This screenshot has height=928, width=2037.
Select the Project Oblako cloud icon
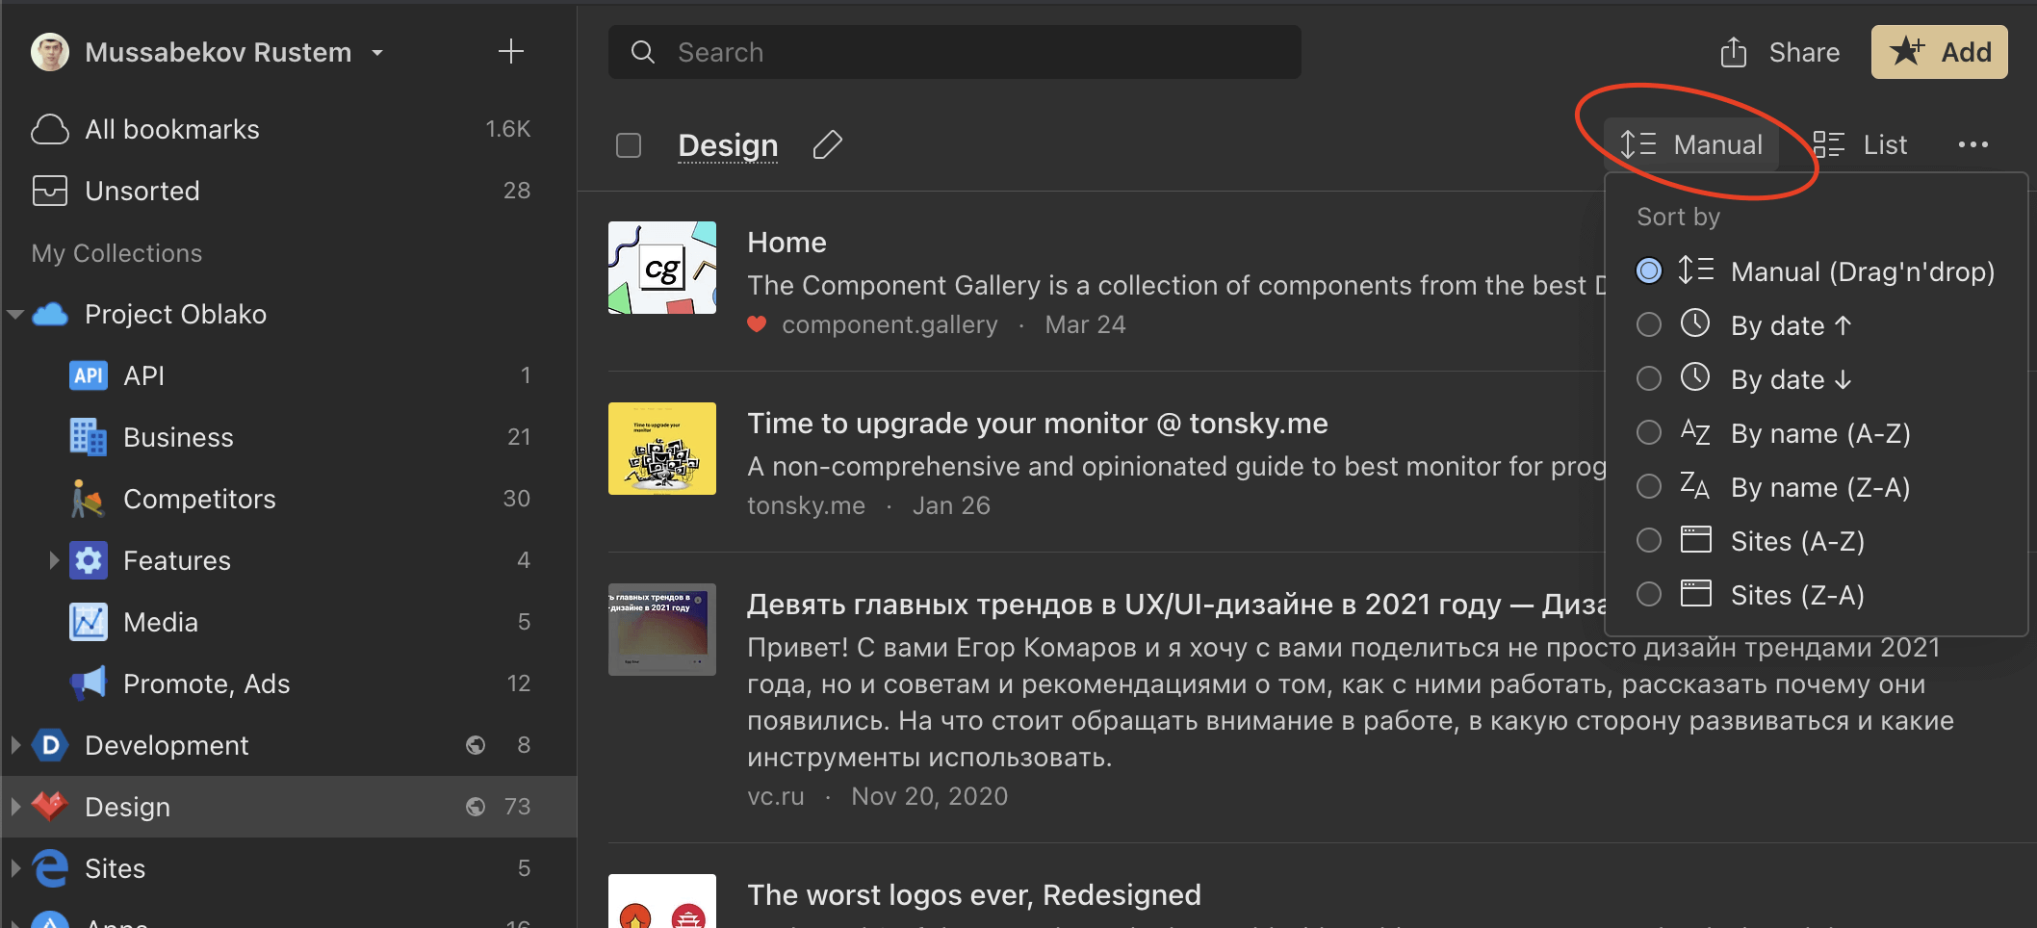tap(50, 314)
